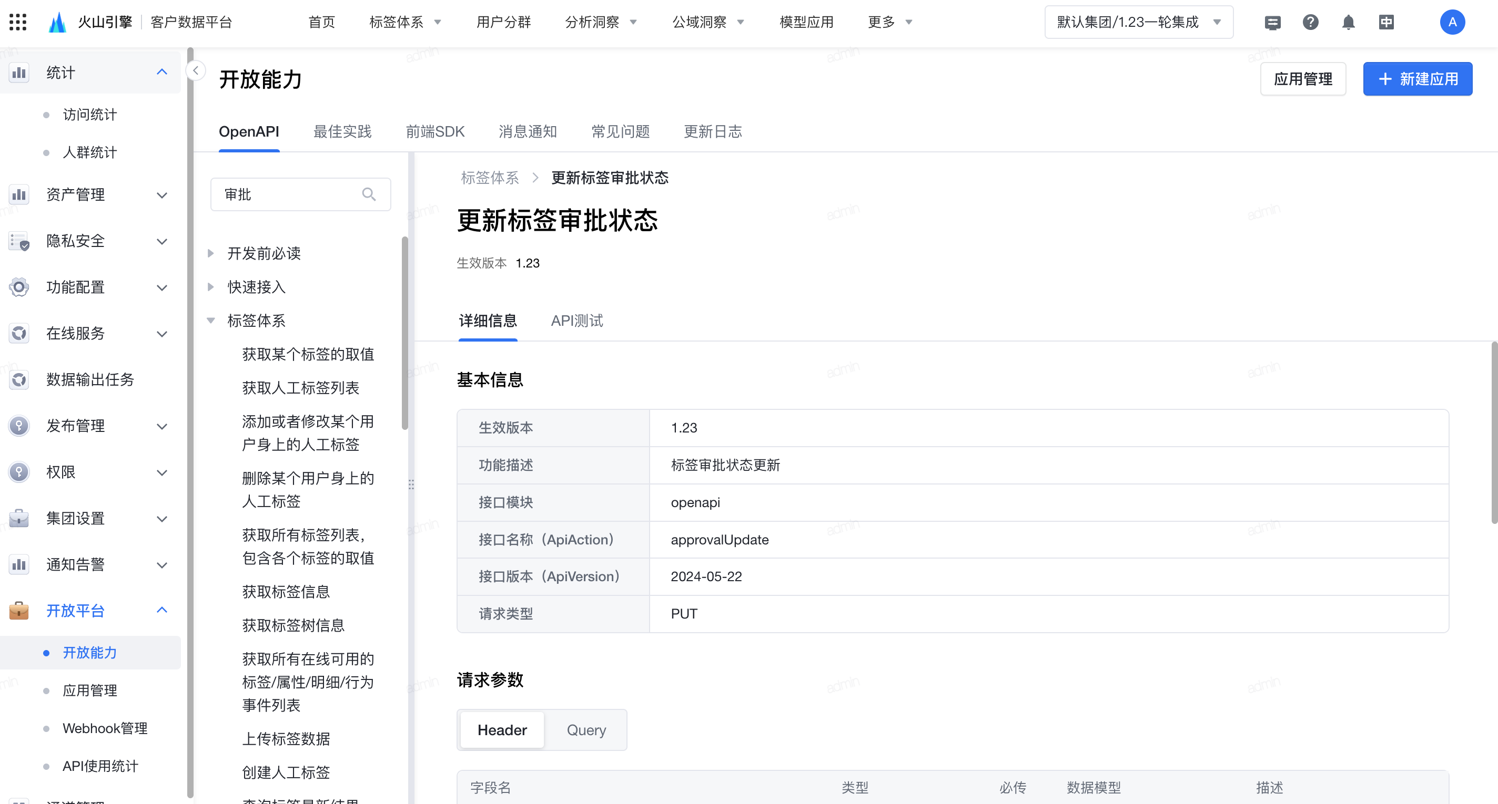Viewport: 1498px width, 804px height.
Task: Collapse the sidebar with the arrow button
Action: click(x=196, y=71)
